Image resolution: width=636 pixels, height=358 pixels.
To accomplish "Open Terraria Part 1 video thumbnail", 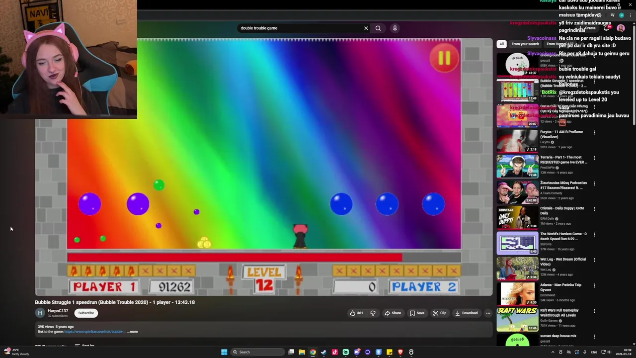I will click(x=517, y=166).
